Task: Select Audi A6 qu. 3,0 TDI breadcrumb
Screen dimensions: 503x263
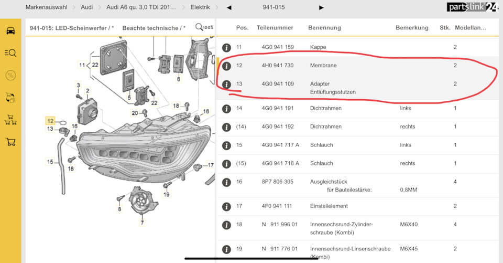Action: coord(141,7)
